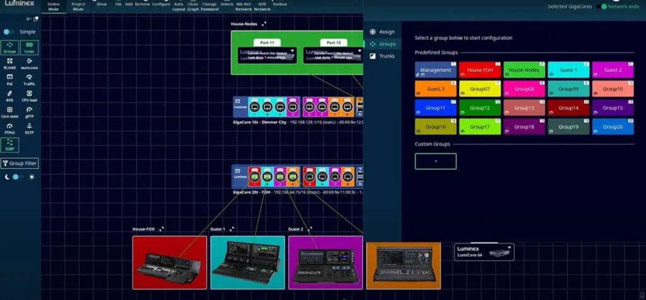
Task: Select the magenta Guest 2 group swatch
Action: coord(613,70)
